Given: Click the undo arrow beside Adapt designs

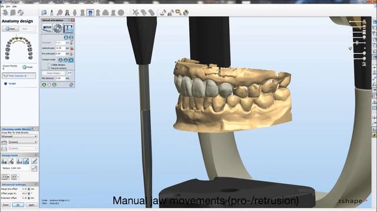Looking at the screenshot, I should coord(70,73).
